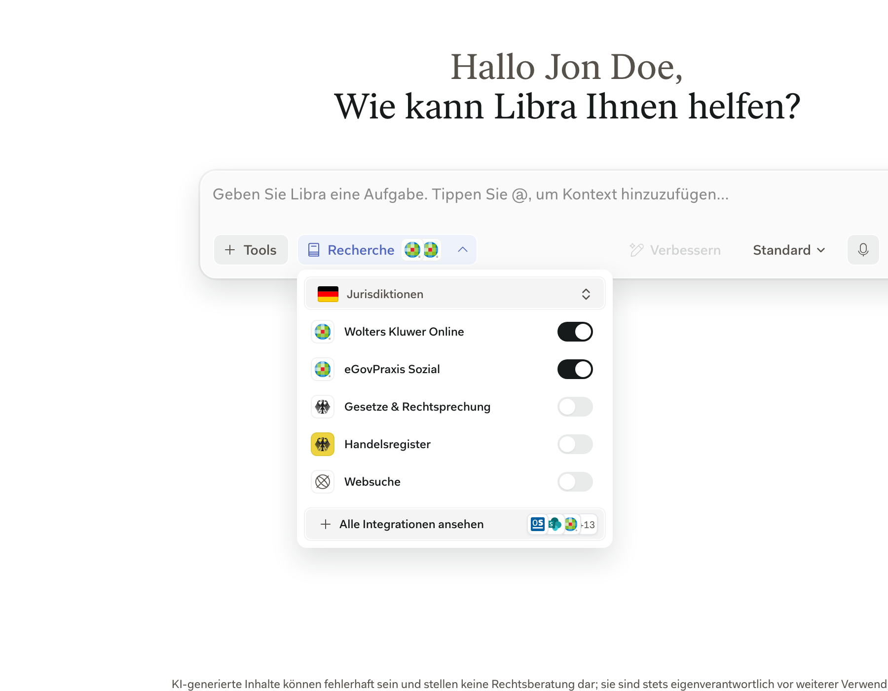Click the Wolters Kluwer Online logo icon
The height and width of the screenshot is (691, 888).
323,332
